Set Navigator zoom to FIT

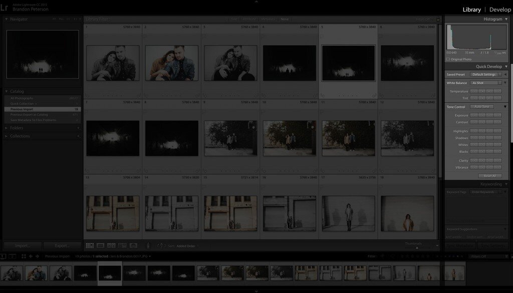click(54, 20)
